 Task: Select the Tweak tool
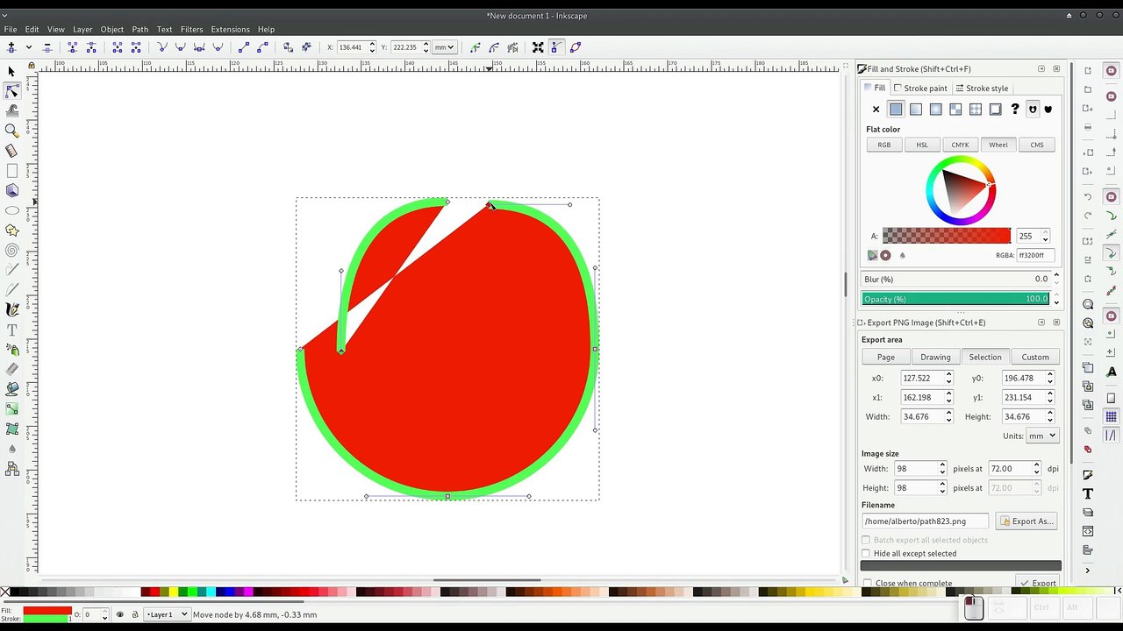tap(11, 110)
